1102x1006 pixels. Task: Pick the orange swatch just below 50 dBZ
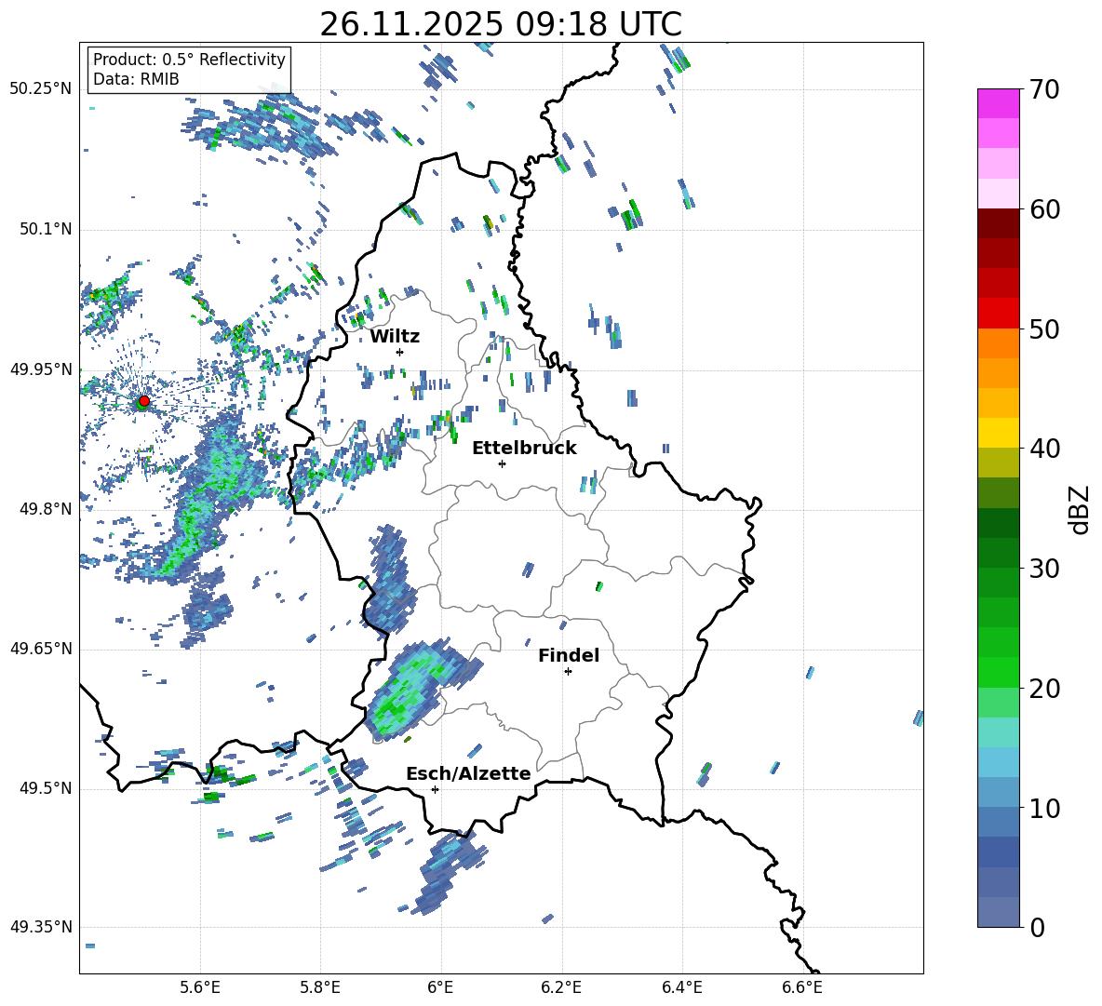[999, 343]
